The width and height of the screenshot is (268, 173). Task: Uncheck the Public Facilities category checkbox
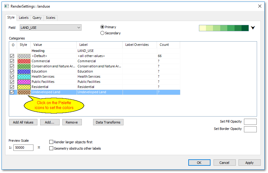[x=12, y=82]
